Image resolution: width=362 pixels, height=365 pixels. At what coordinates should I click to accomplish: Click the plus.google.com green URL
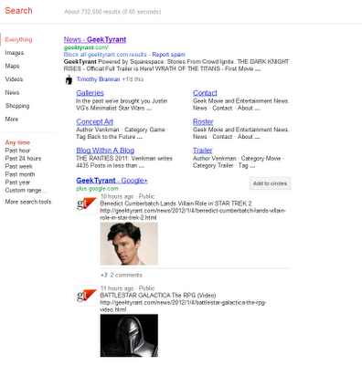97,189
